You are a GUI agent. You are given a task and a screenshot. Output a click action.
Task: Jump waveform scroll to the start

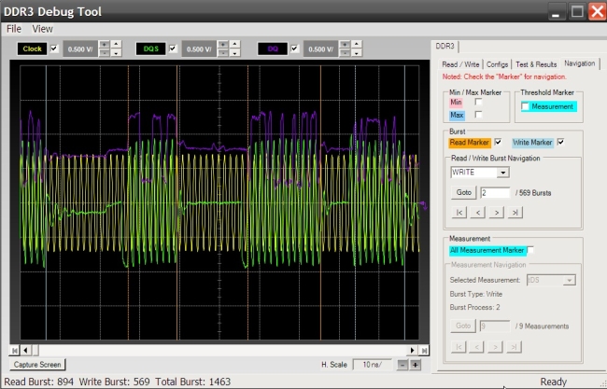(15, 351)
